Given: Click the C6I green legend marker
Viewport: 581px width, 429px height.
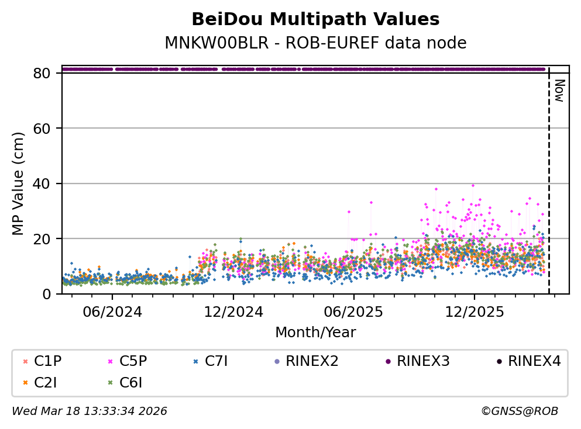Looking at the screenshot, I should [x=109, y=383].
